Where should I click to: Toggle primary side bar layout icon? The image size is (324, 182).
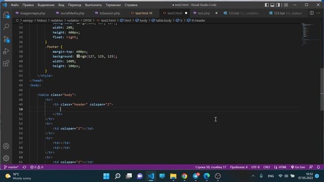[x=267, y=5]
